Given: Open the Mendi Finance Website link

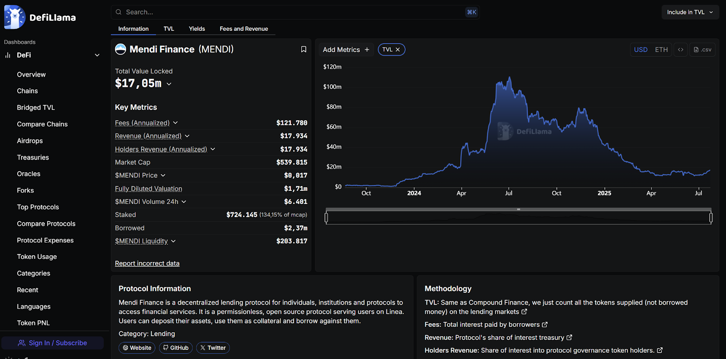Looking at the screenshot, I should [x=137, y=348].
